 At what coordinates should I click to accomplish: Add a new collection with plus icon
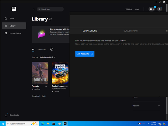click(x=52, y=49)
